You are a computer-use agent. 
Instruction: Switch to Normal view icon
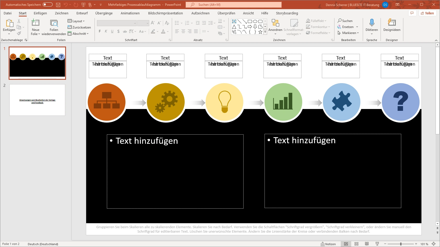click(346, 244)
